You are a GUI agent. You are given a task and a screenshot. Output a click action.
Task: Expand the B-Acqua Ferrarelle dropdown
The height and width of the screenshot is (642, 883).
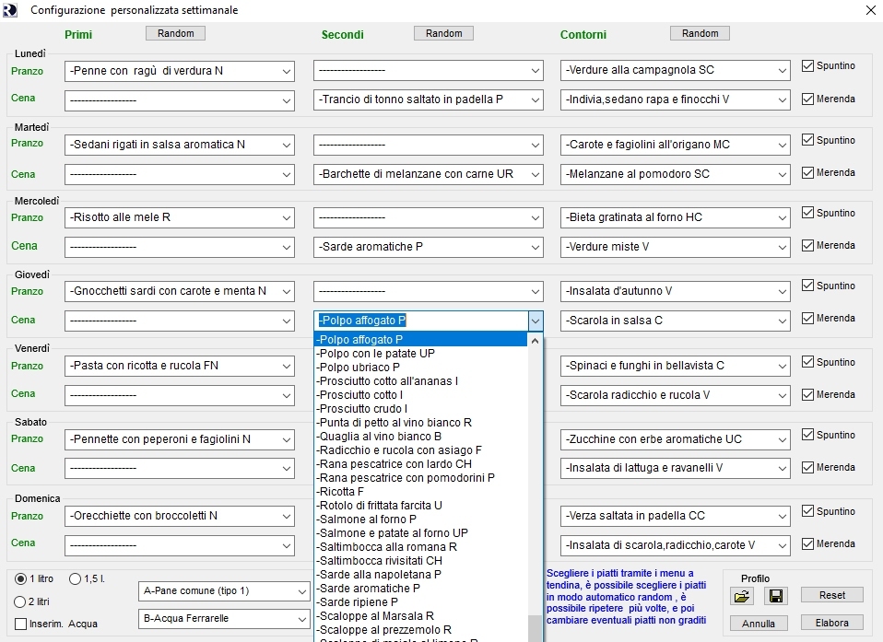click(x=301, y=619)
